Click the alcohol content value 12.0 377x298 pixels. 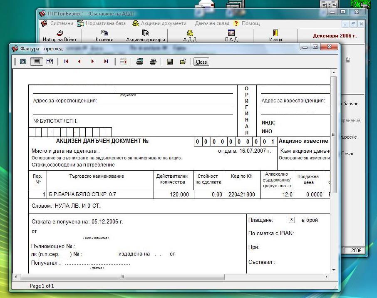point(287,195)
